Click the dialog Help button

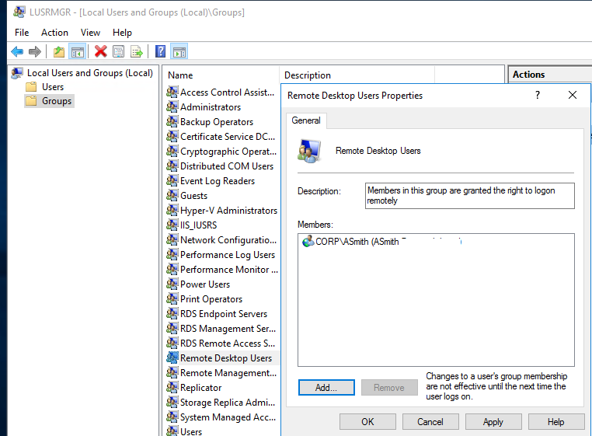556,422
